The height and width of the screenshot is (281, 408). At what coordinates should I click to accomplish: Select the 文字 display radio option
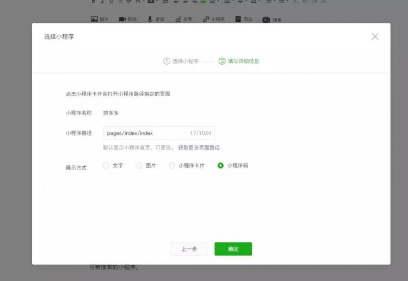(x=106, y=166)
